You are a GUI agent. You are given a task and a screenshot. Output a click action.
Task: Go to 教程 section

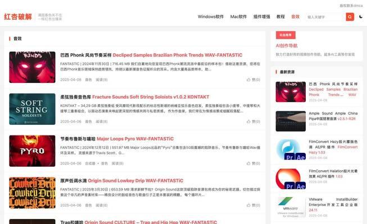click(280, 17)
